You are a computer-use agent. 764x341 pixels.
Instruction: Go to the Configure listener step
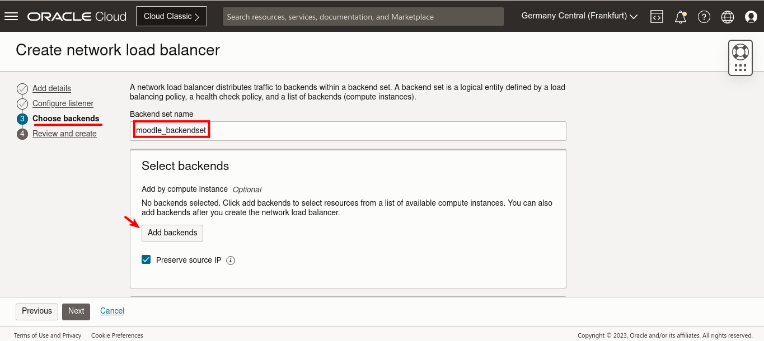click(63, 103)
